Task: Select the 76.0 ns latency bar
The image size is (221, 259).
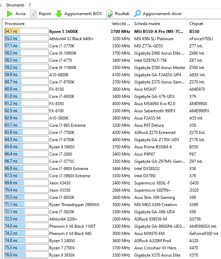Action: point(26,255)
